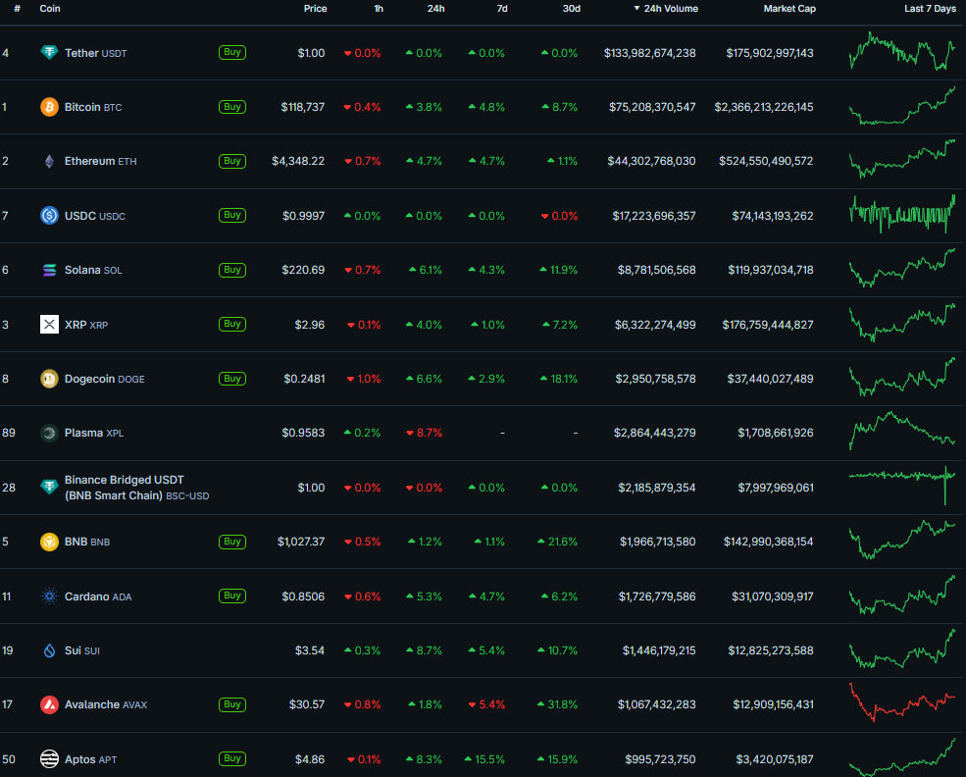Screen dimensions: 966x777
Task: Open the Sui SUI coin link
Action: tap(82, 650)
